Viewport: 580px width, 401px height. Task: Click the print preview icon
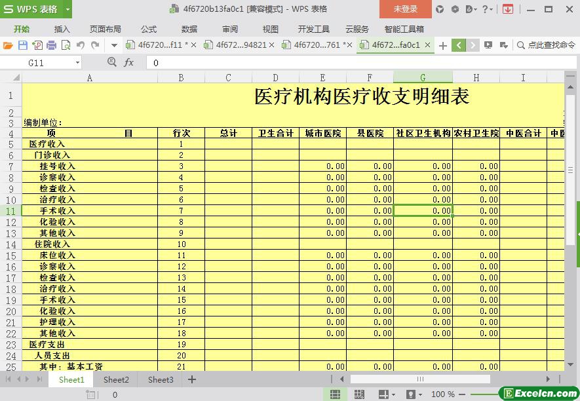[x=66, y=45]
